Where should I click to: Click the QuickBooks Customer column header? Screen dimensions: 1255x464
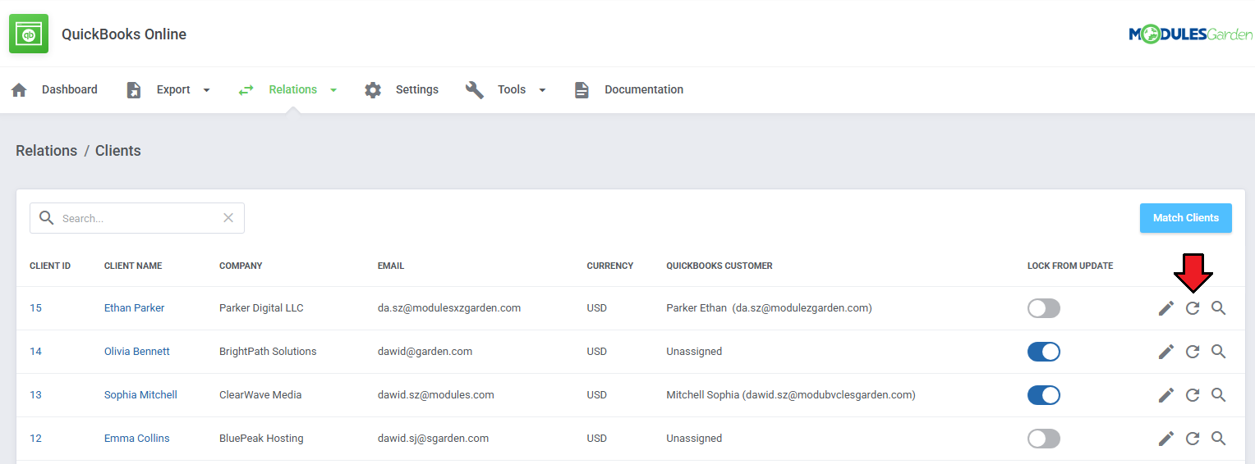tap(719, 266)
